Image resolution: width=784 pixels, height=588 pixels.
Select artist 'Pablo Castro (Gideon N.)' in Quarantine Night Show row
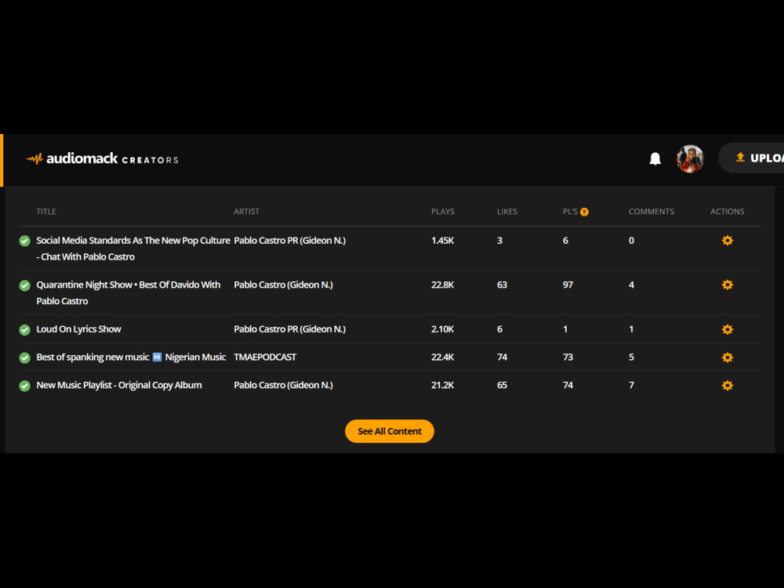283,285
